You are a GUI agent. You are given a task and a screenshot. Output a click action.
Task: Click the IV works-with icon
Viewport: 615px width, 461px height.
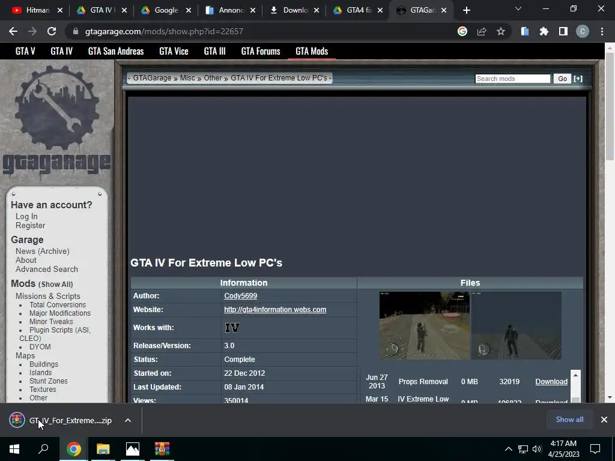232,328
